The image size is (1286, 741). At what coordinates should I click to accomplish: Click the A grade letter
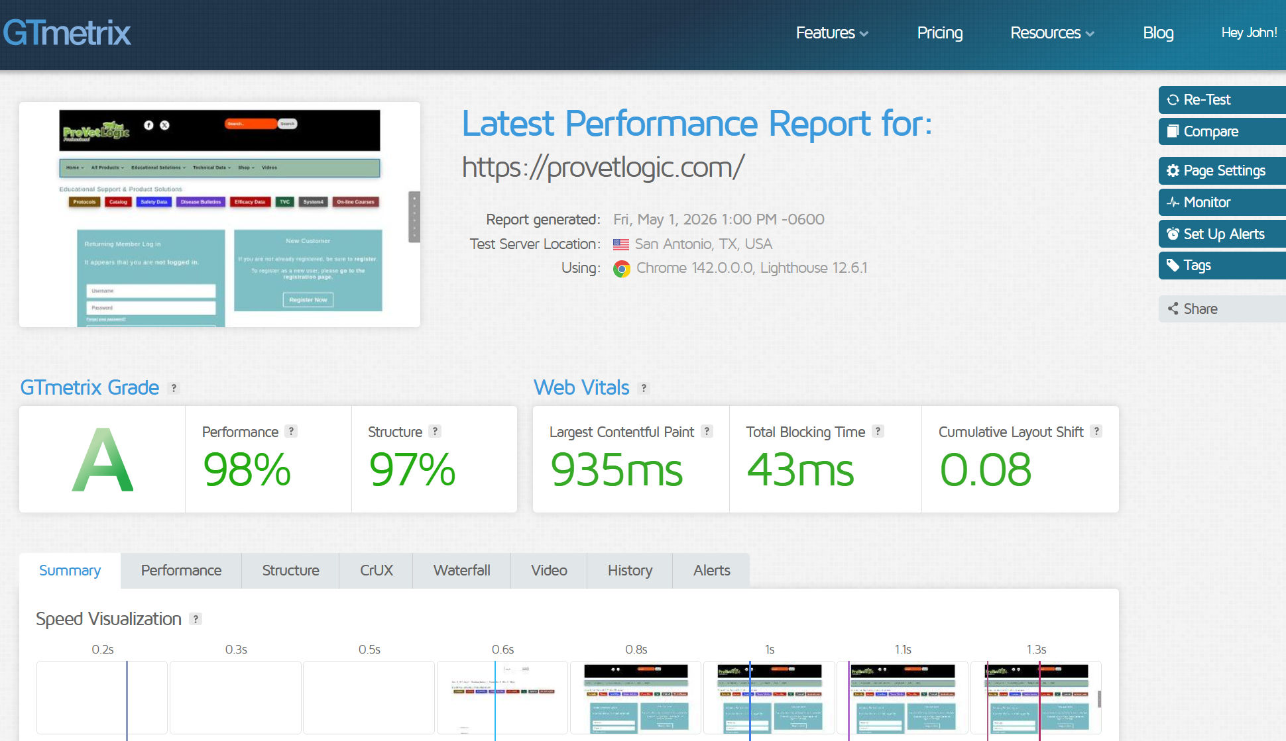coord(102,460)
